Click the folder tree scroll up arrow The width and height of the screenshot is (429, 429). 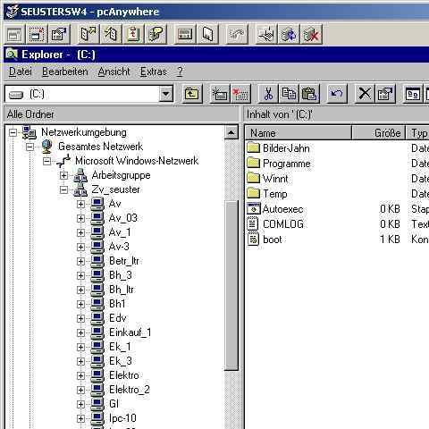(x=231, y=132)
